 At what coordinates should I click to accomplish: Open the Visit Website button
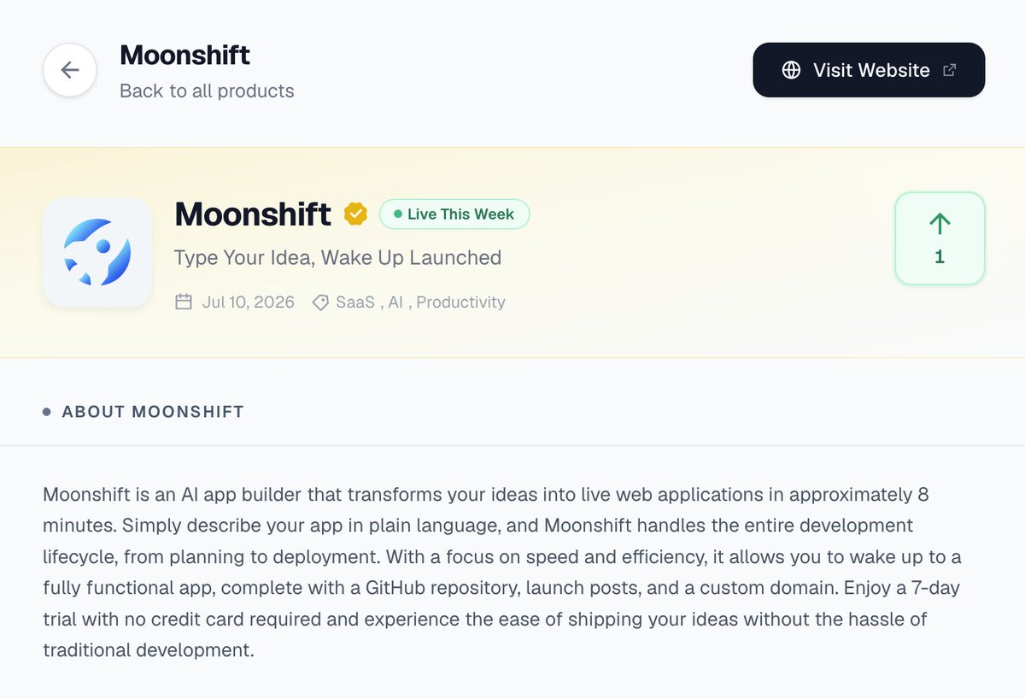tap(869, 70)
